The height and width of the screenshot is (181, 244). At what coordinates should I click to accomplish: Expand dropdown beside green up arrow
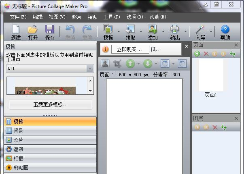coord(138,64)
